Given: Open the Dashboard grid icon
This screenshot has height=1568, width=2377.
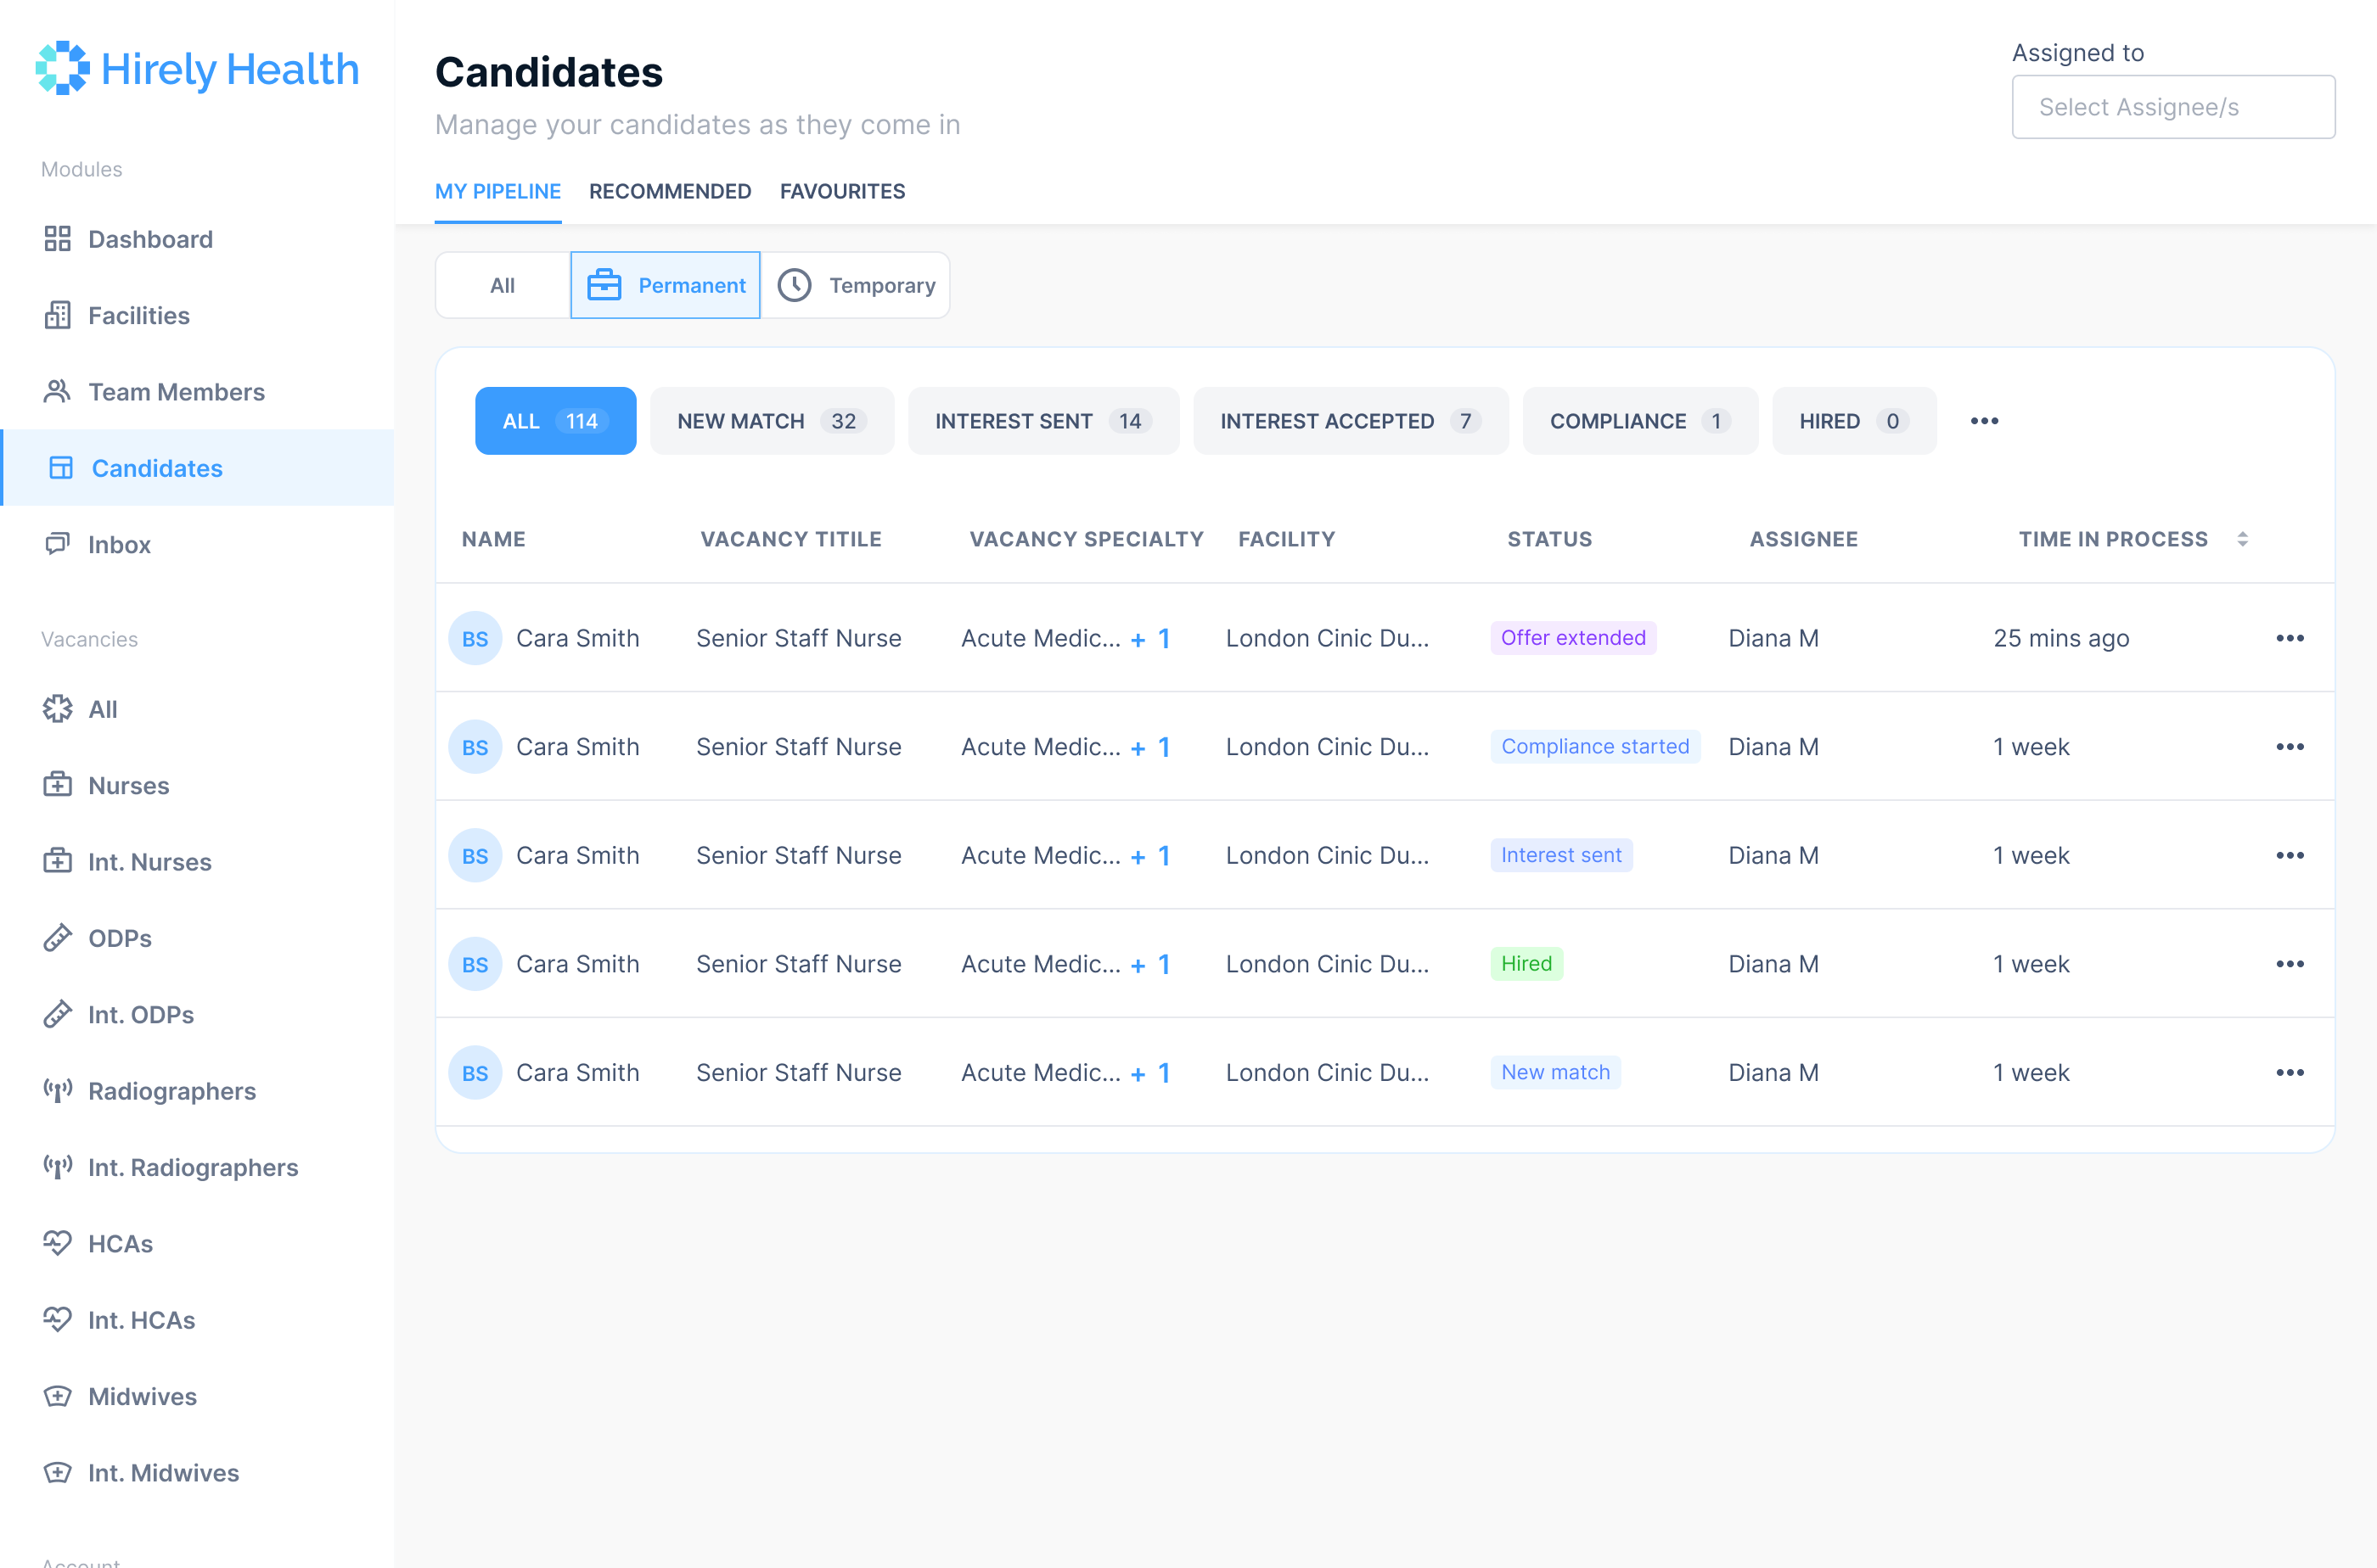Looking at the screenshot, I should pyautogui.click(x=57, y=239).
